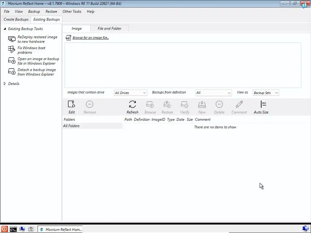Collapse the Existing Backup Tasks section
Image resolution: width=311 pixels, height=233 pixels.
(x=5, y=29)
